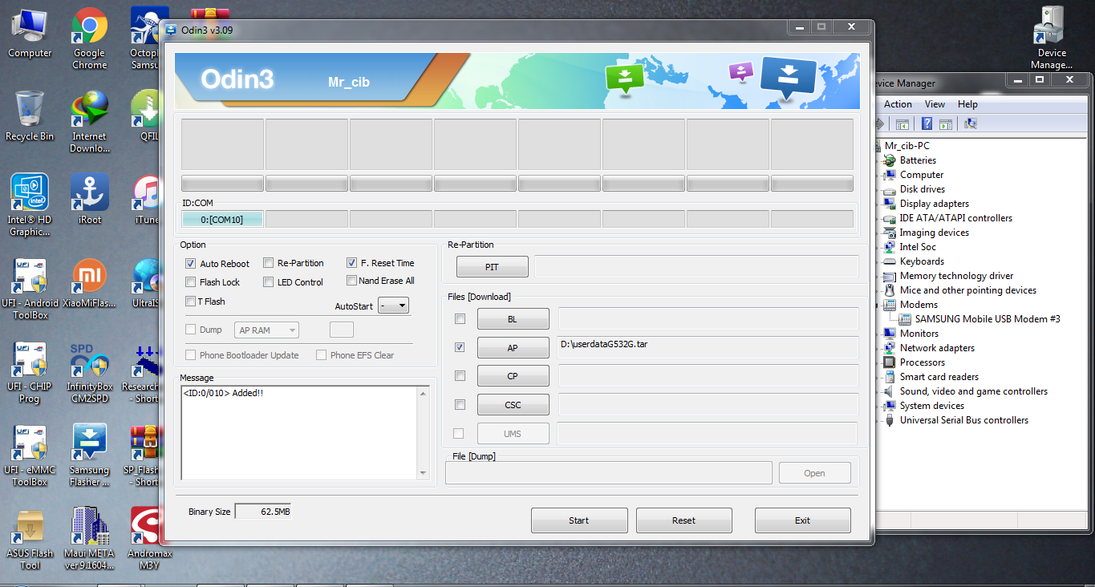Check the T Flash option
This screenshot has width=1095, height=587.
[x=191, y=301]
